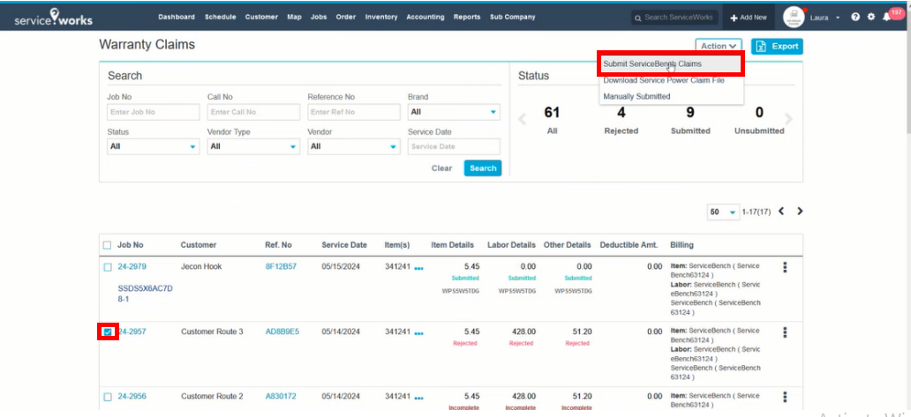Open the help question mark icon
911x417 pixels.
[x=855, y=18]
